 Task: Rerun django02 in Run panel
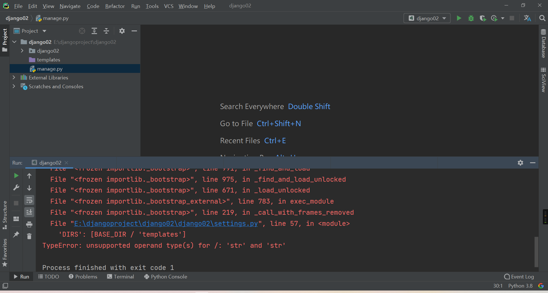pyautogui.click(x=16, y=176)
